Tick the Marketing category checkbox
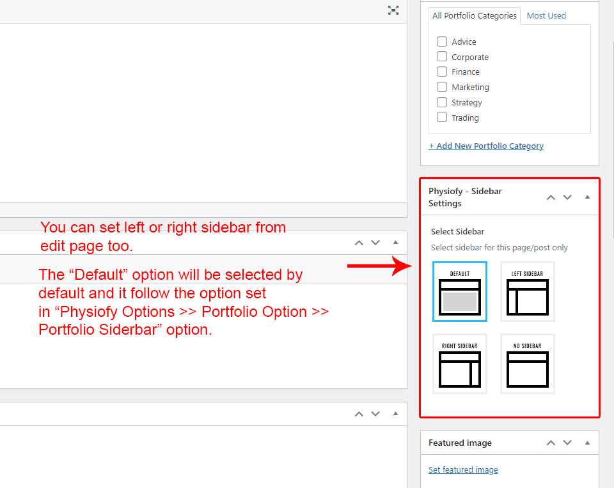The height and width of the screenshot is (488, 614). pos(442,87)
